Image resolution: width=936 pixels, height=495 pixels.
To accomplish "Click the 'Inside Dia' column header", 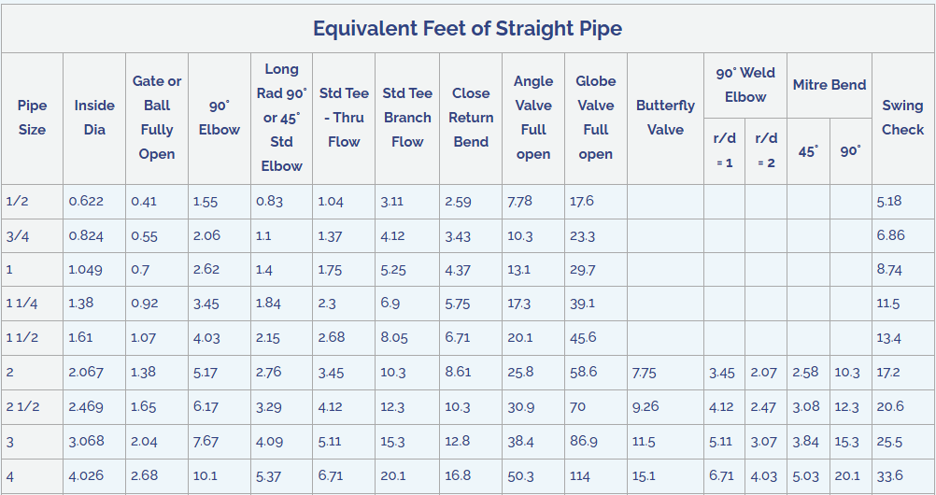I will point(94,118).
